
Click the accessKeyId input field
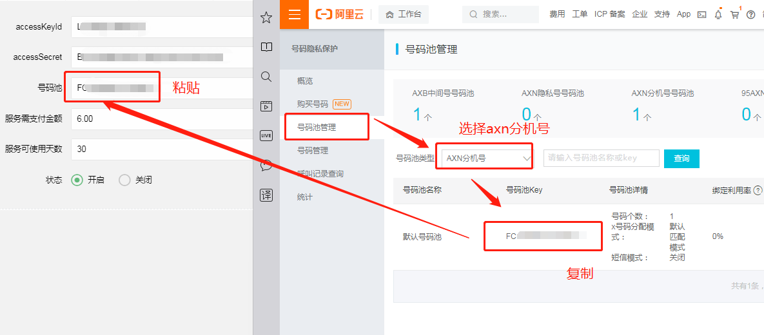pos(162,27)
